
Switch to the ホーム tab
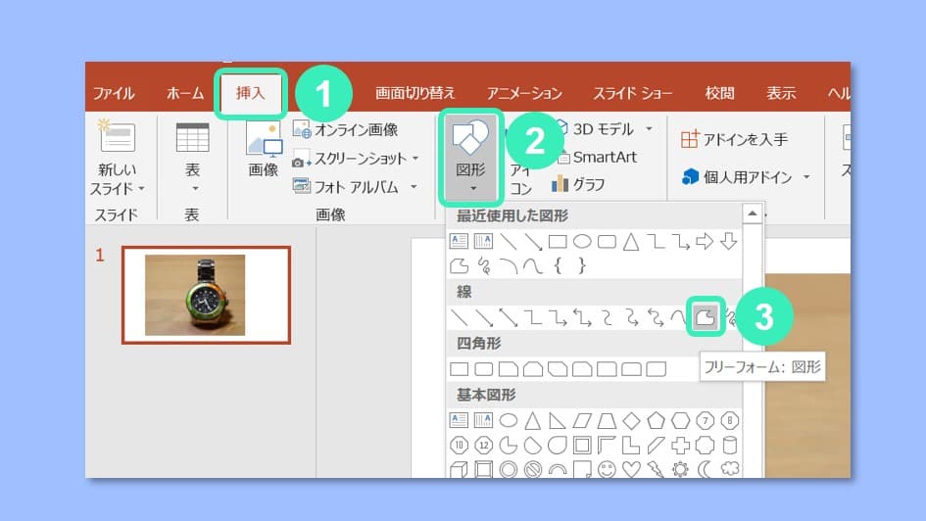coord(185,93)
